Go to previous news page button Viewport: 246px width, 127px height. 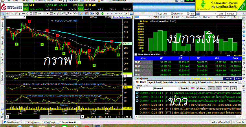(x=219, y=88)
